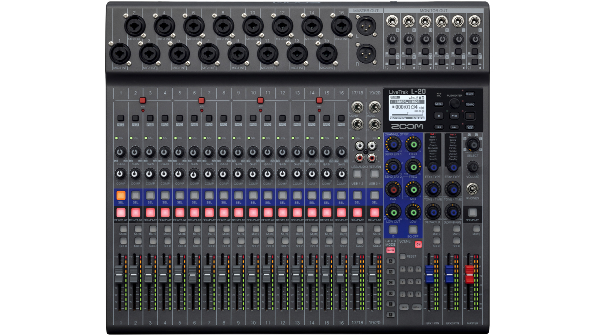Arm channel 5 REC/PLAY button

[179, 213]
